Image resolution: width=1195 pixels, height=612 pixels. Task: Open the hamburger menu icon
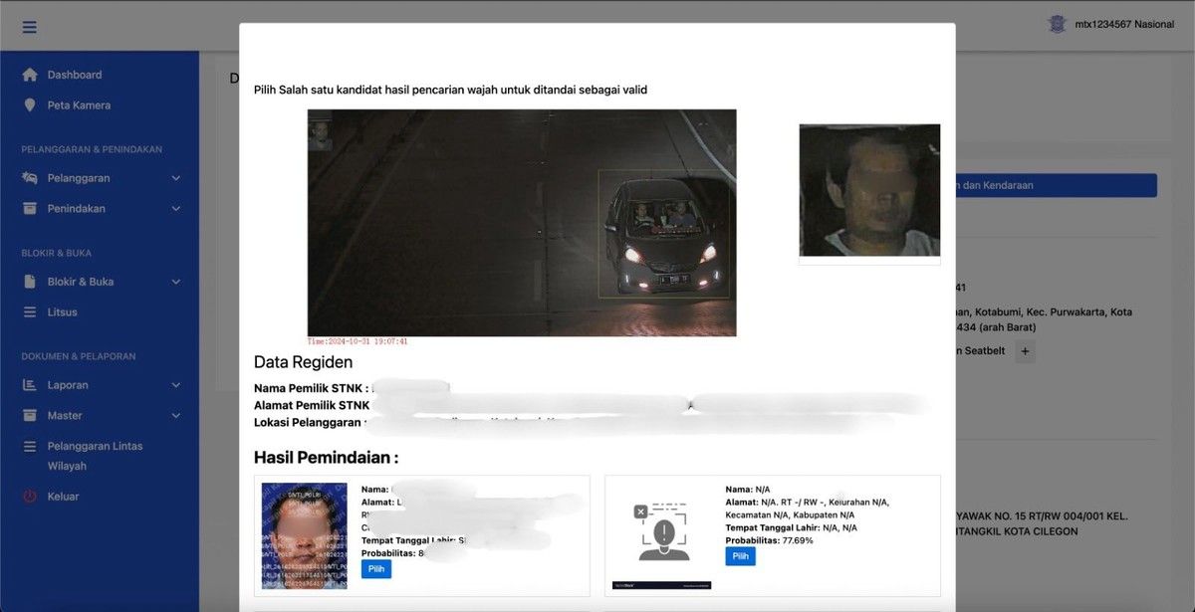tap(30, 27)
